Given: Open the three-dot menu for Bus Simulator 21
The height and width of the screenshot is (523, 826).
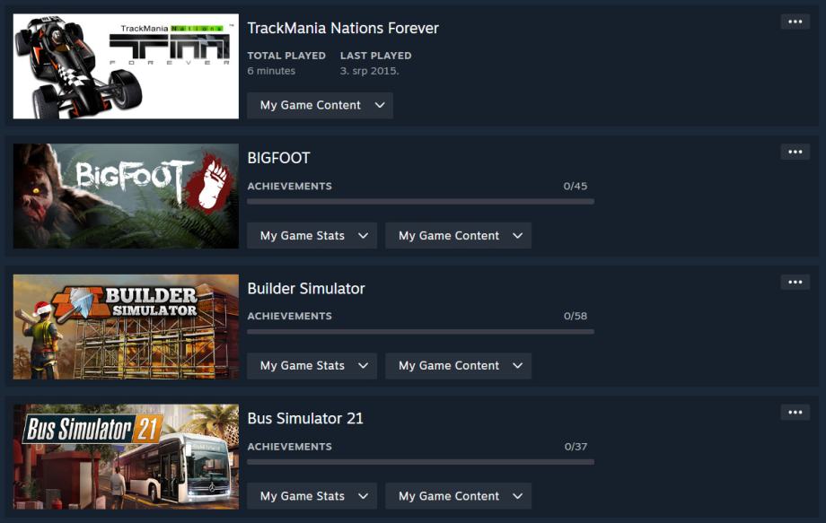Looking at the screenshot, I should pos(795,413).
